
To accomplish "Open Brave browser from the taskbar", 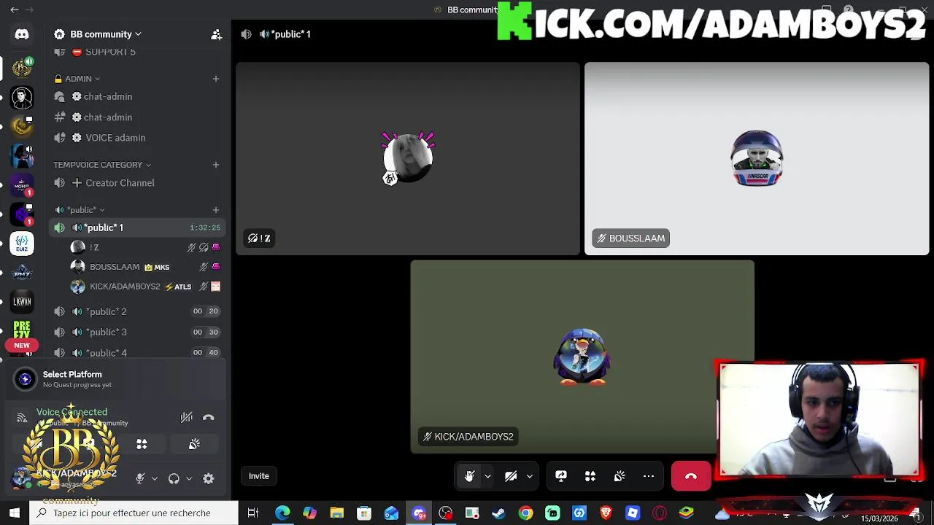I will (x=606, y=513).
